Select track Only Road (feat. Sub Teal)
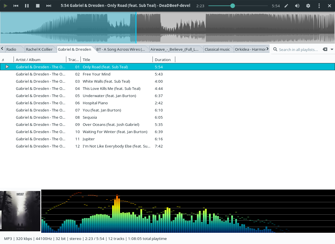This screenshot has width=335, height=244. point(167,67)
